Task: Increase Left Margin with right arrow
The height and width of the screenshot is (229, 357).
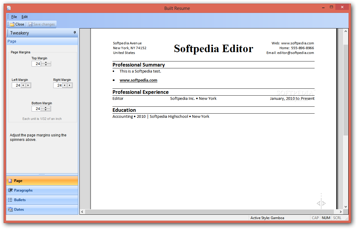Action: (x=28, y=85)
